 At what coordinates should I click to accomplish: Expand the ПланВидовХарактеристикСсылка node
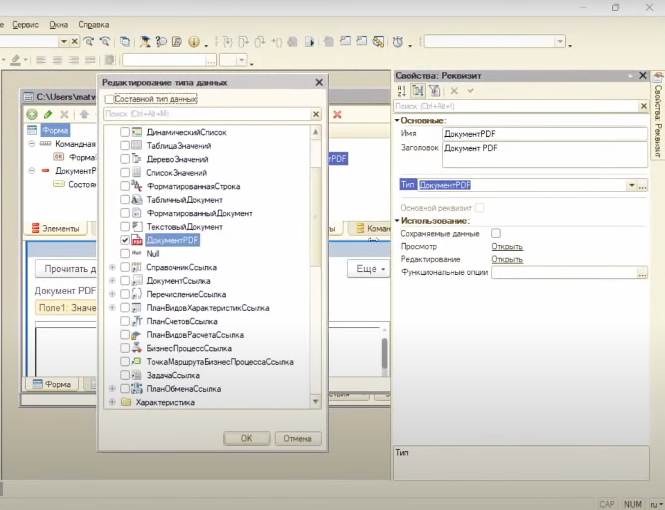(x=112, y=308)
